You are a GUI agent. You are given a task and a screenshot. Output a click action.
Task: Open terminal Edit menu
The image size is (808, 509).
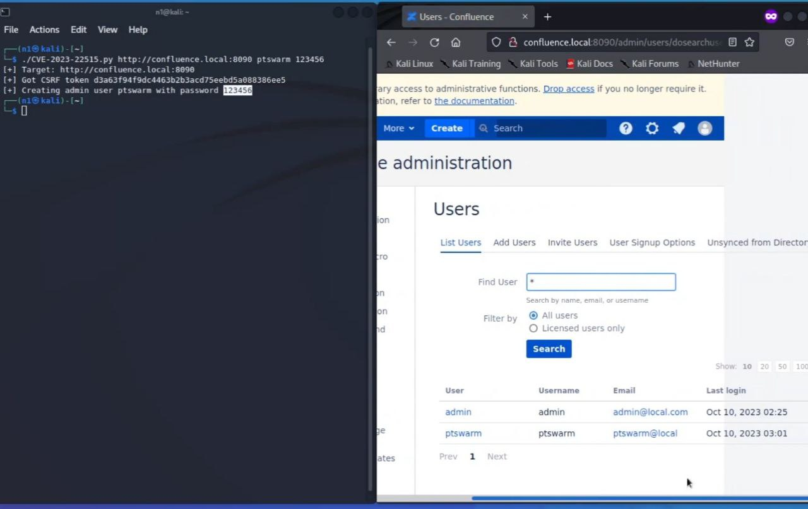coord(78,30)
